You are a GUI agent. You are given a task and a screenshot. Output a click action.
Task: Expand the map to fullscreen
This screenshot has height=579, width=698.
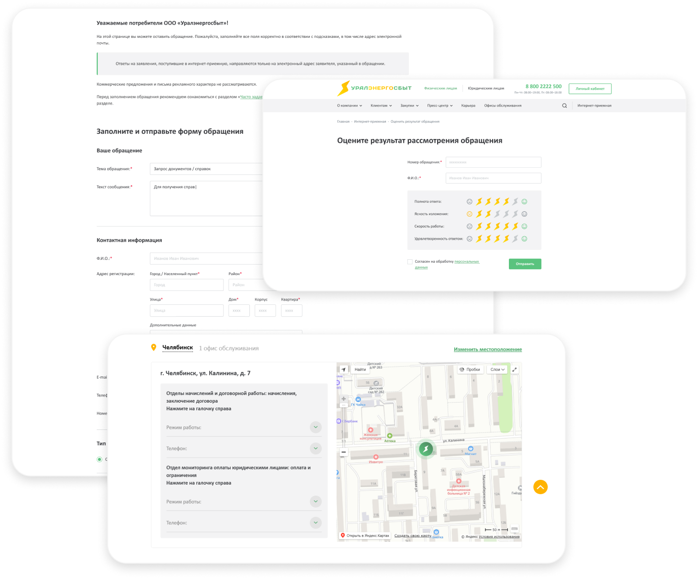[x=515, y=370]
